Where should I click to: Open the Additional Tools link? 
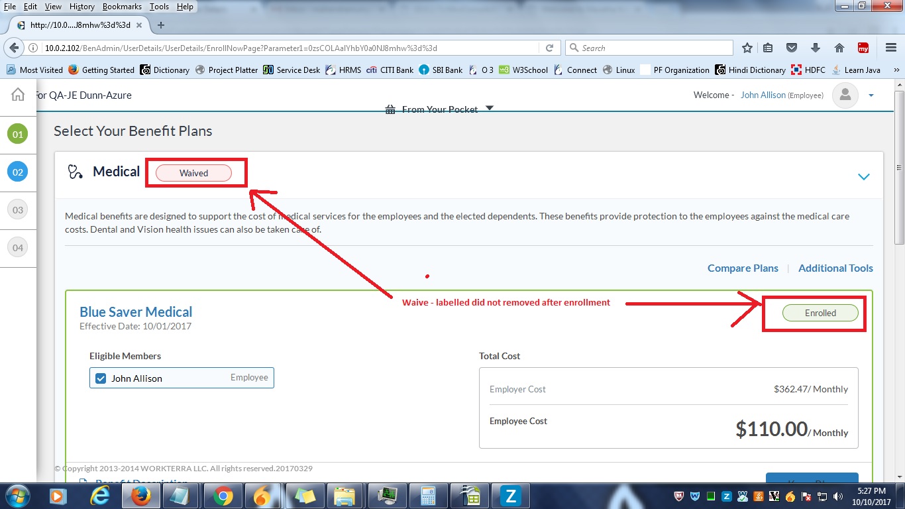pyautogui.click(x=835, y=268)
